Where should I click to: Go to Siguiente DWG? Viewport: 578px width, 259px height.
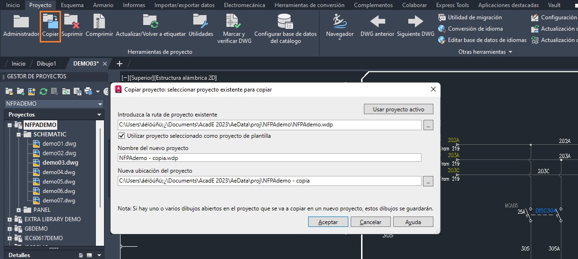click(x=415, y=26)
